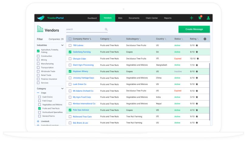This screenshot has width=247, height=142.
Task: Click star rating for Lusk Onion Co
Action: (197, 84)
